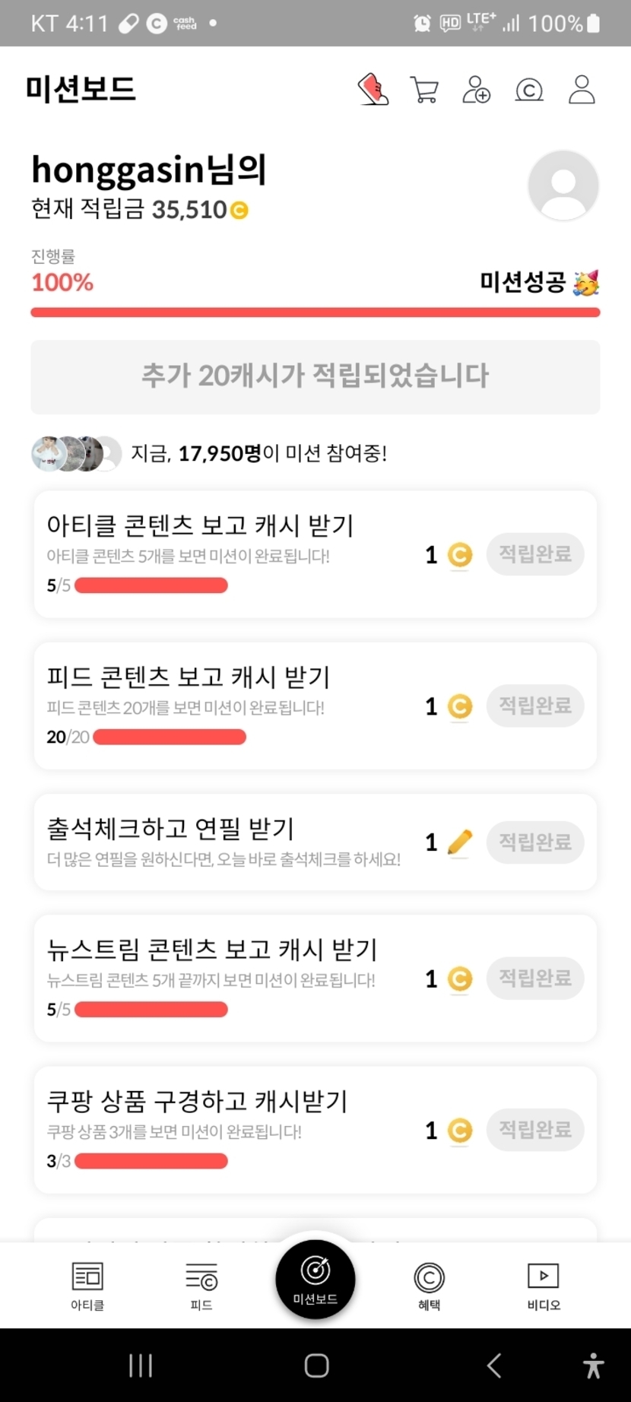This screenshot has height=1402, width=631.
Task: Switch to the 아티클 tab
Action: tap(87, 1286)
